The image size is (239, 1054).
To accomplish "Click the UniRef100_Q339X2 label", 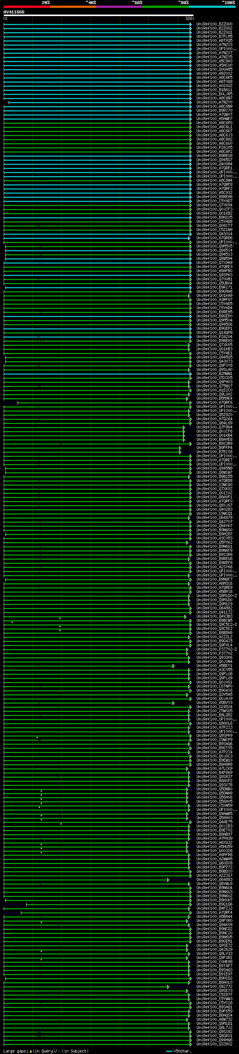I will 214,1044.
